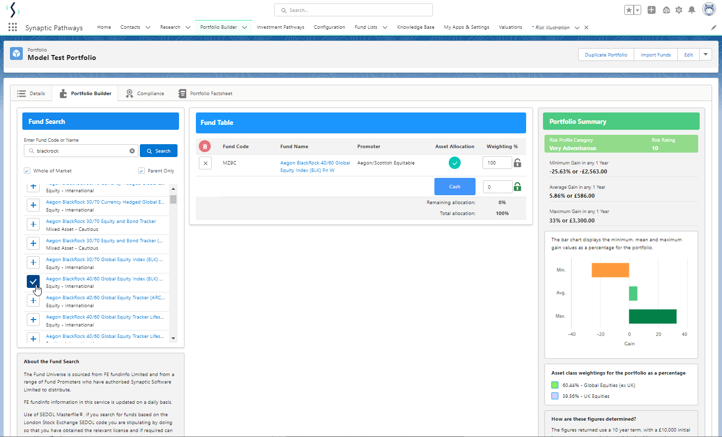
Task: Open Aegon BlackRock 40/60 link in Fund Table
Action: (315, 166)
